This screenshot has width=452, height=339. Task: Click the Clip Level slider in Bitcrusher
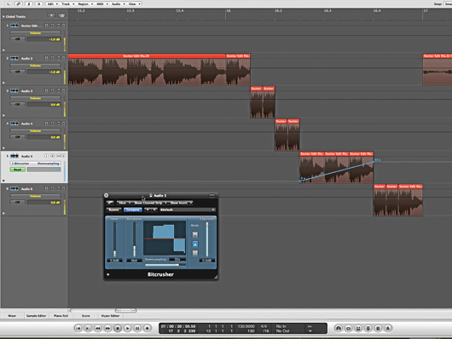(x=207, y=239)
